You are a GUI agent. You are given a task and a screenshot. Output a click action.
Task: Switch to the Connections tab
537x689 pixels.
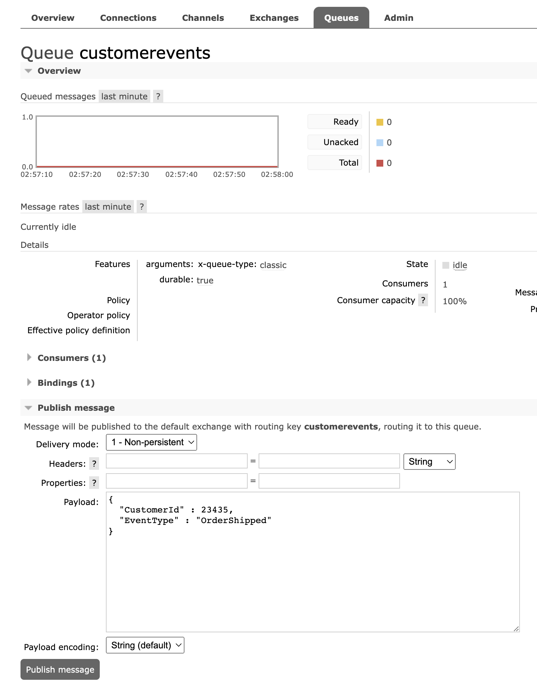coord(128,18)
